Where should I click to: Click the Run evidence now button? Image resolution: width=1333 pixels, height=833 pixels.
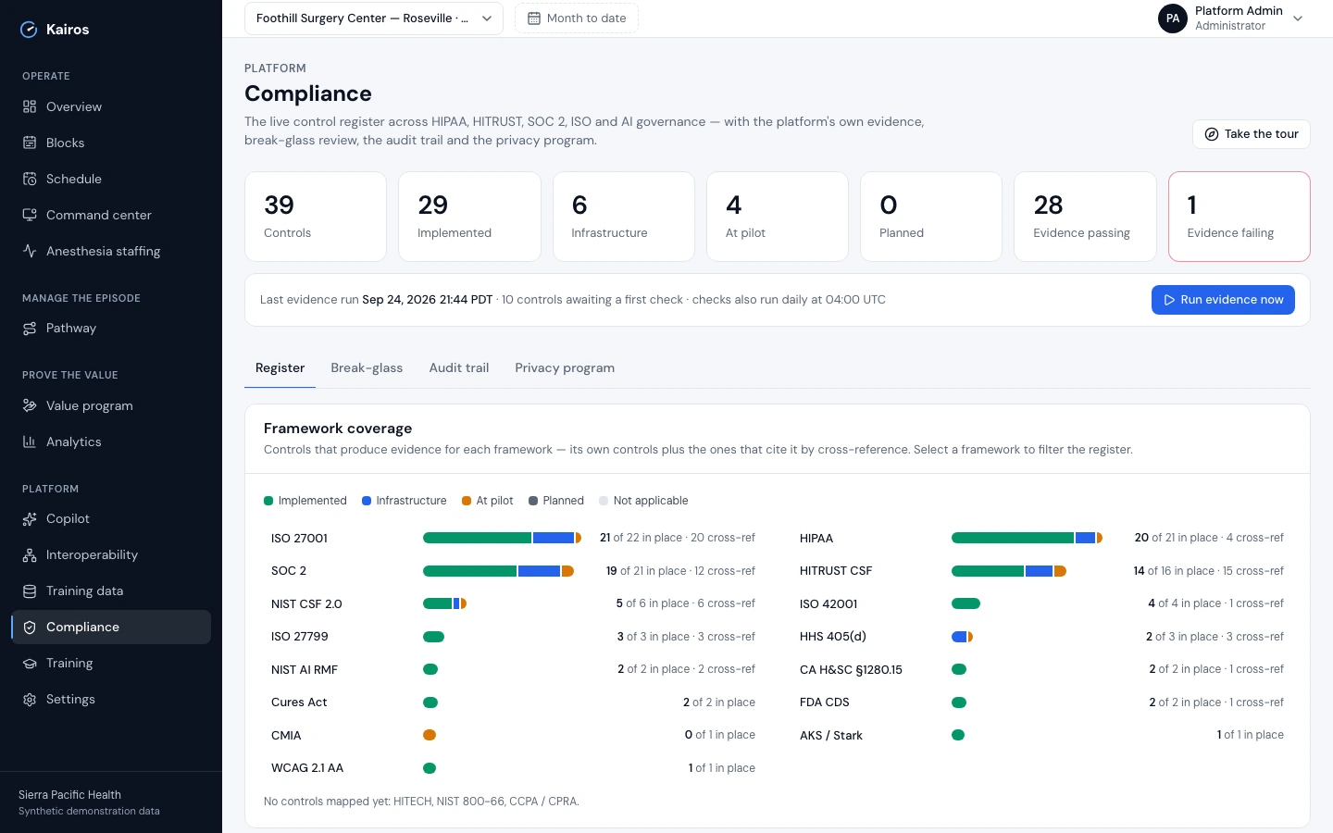pyautogui.click(x=1223, y=300)
